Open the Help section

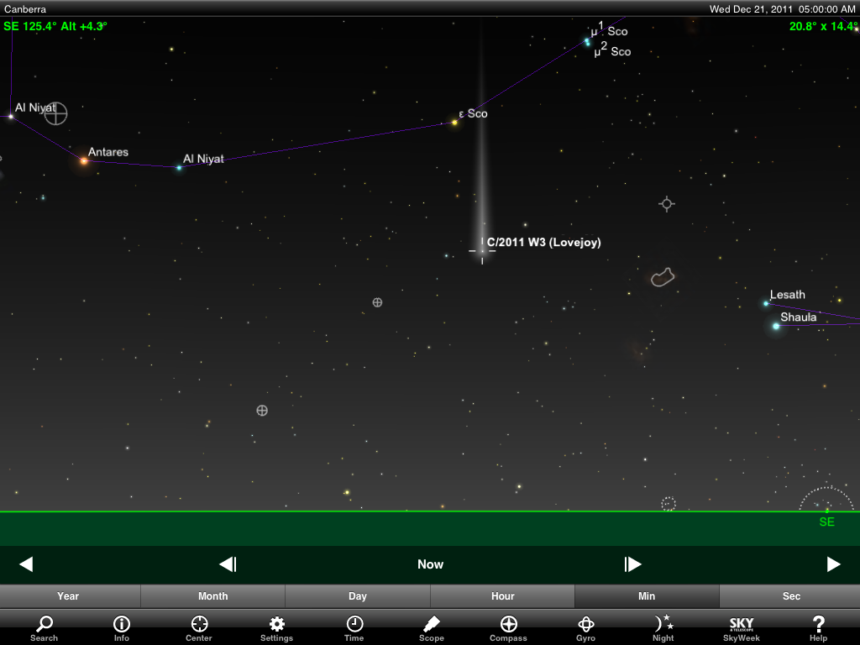818,628
